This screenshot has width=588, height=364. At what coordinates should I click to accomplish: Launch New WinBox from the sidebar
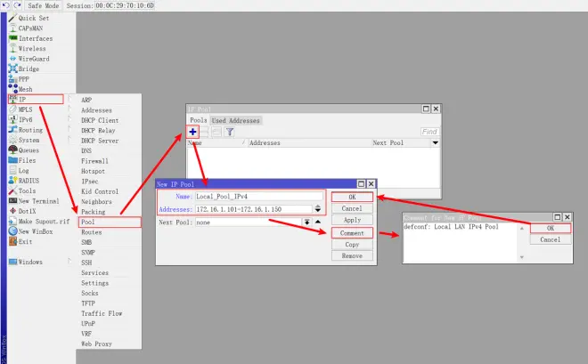tap(36, 231)
